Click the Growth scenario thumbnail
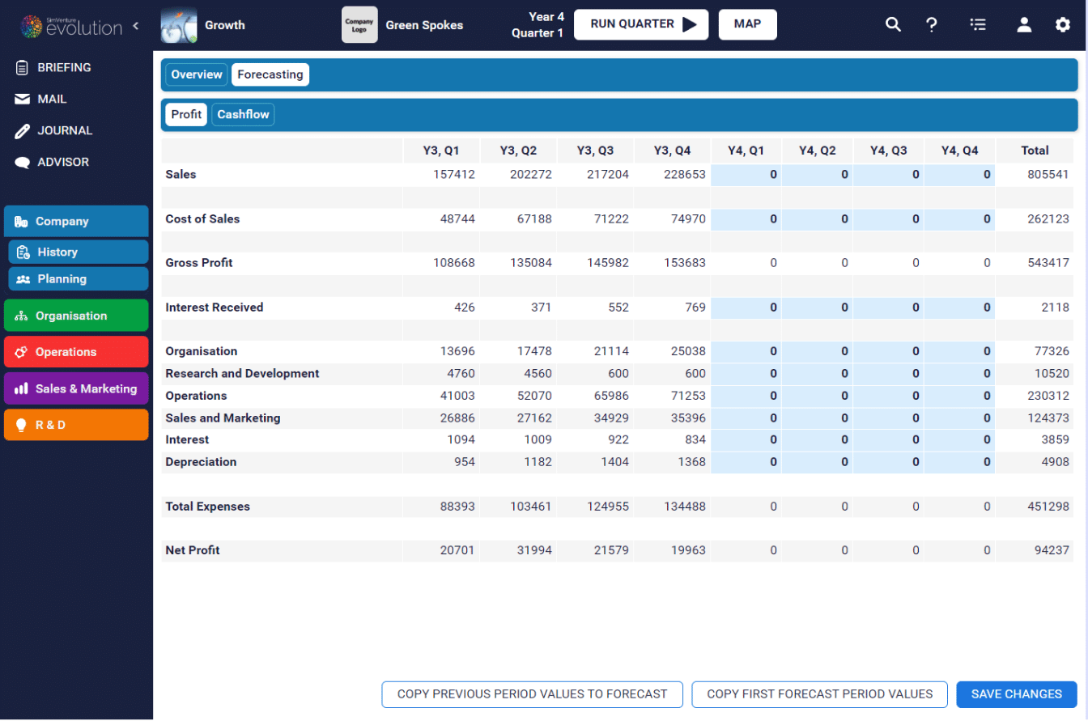This screenshot has width=1088, height=721. (x=179, y=24)
